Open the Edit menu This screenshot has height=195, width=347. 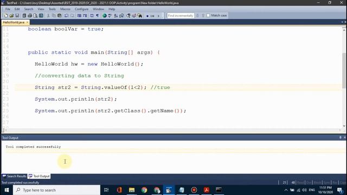point(17,9)
